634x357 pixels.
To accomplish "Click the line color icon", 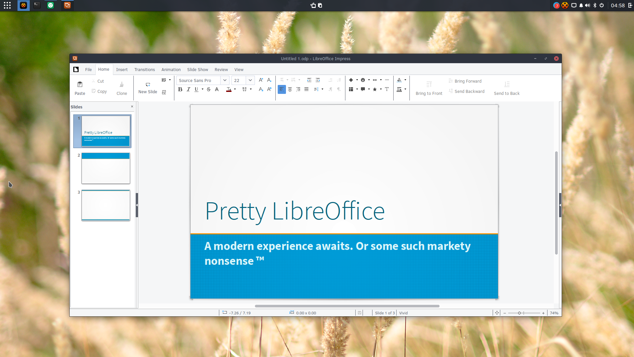I will 399,89.
